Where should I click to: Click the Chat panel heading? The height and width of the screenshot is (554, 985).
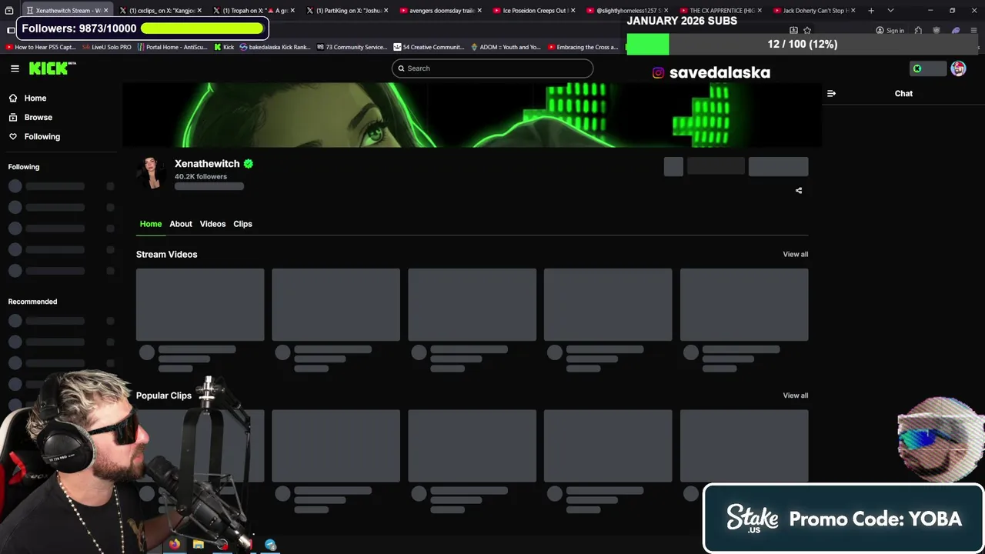tap(903, 94)
